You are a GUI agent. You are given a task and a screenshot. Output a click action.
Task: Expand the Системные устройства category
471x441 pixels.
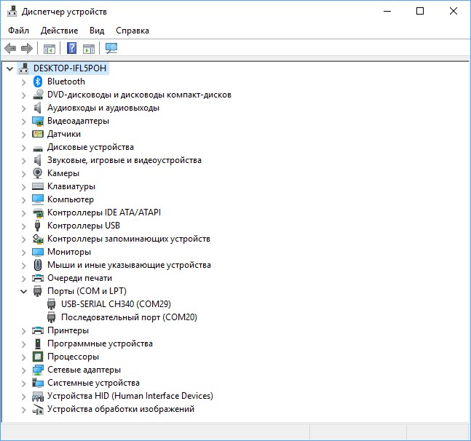click(x=24, y=384)
